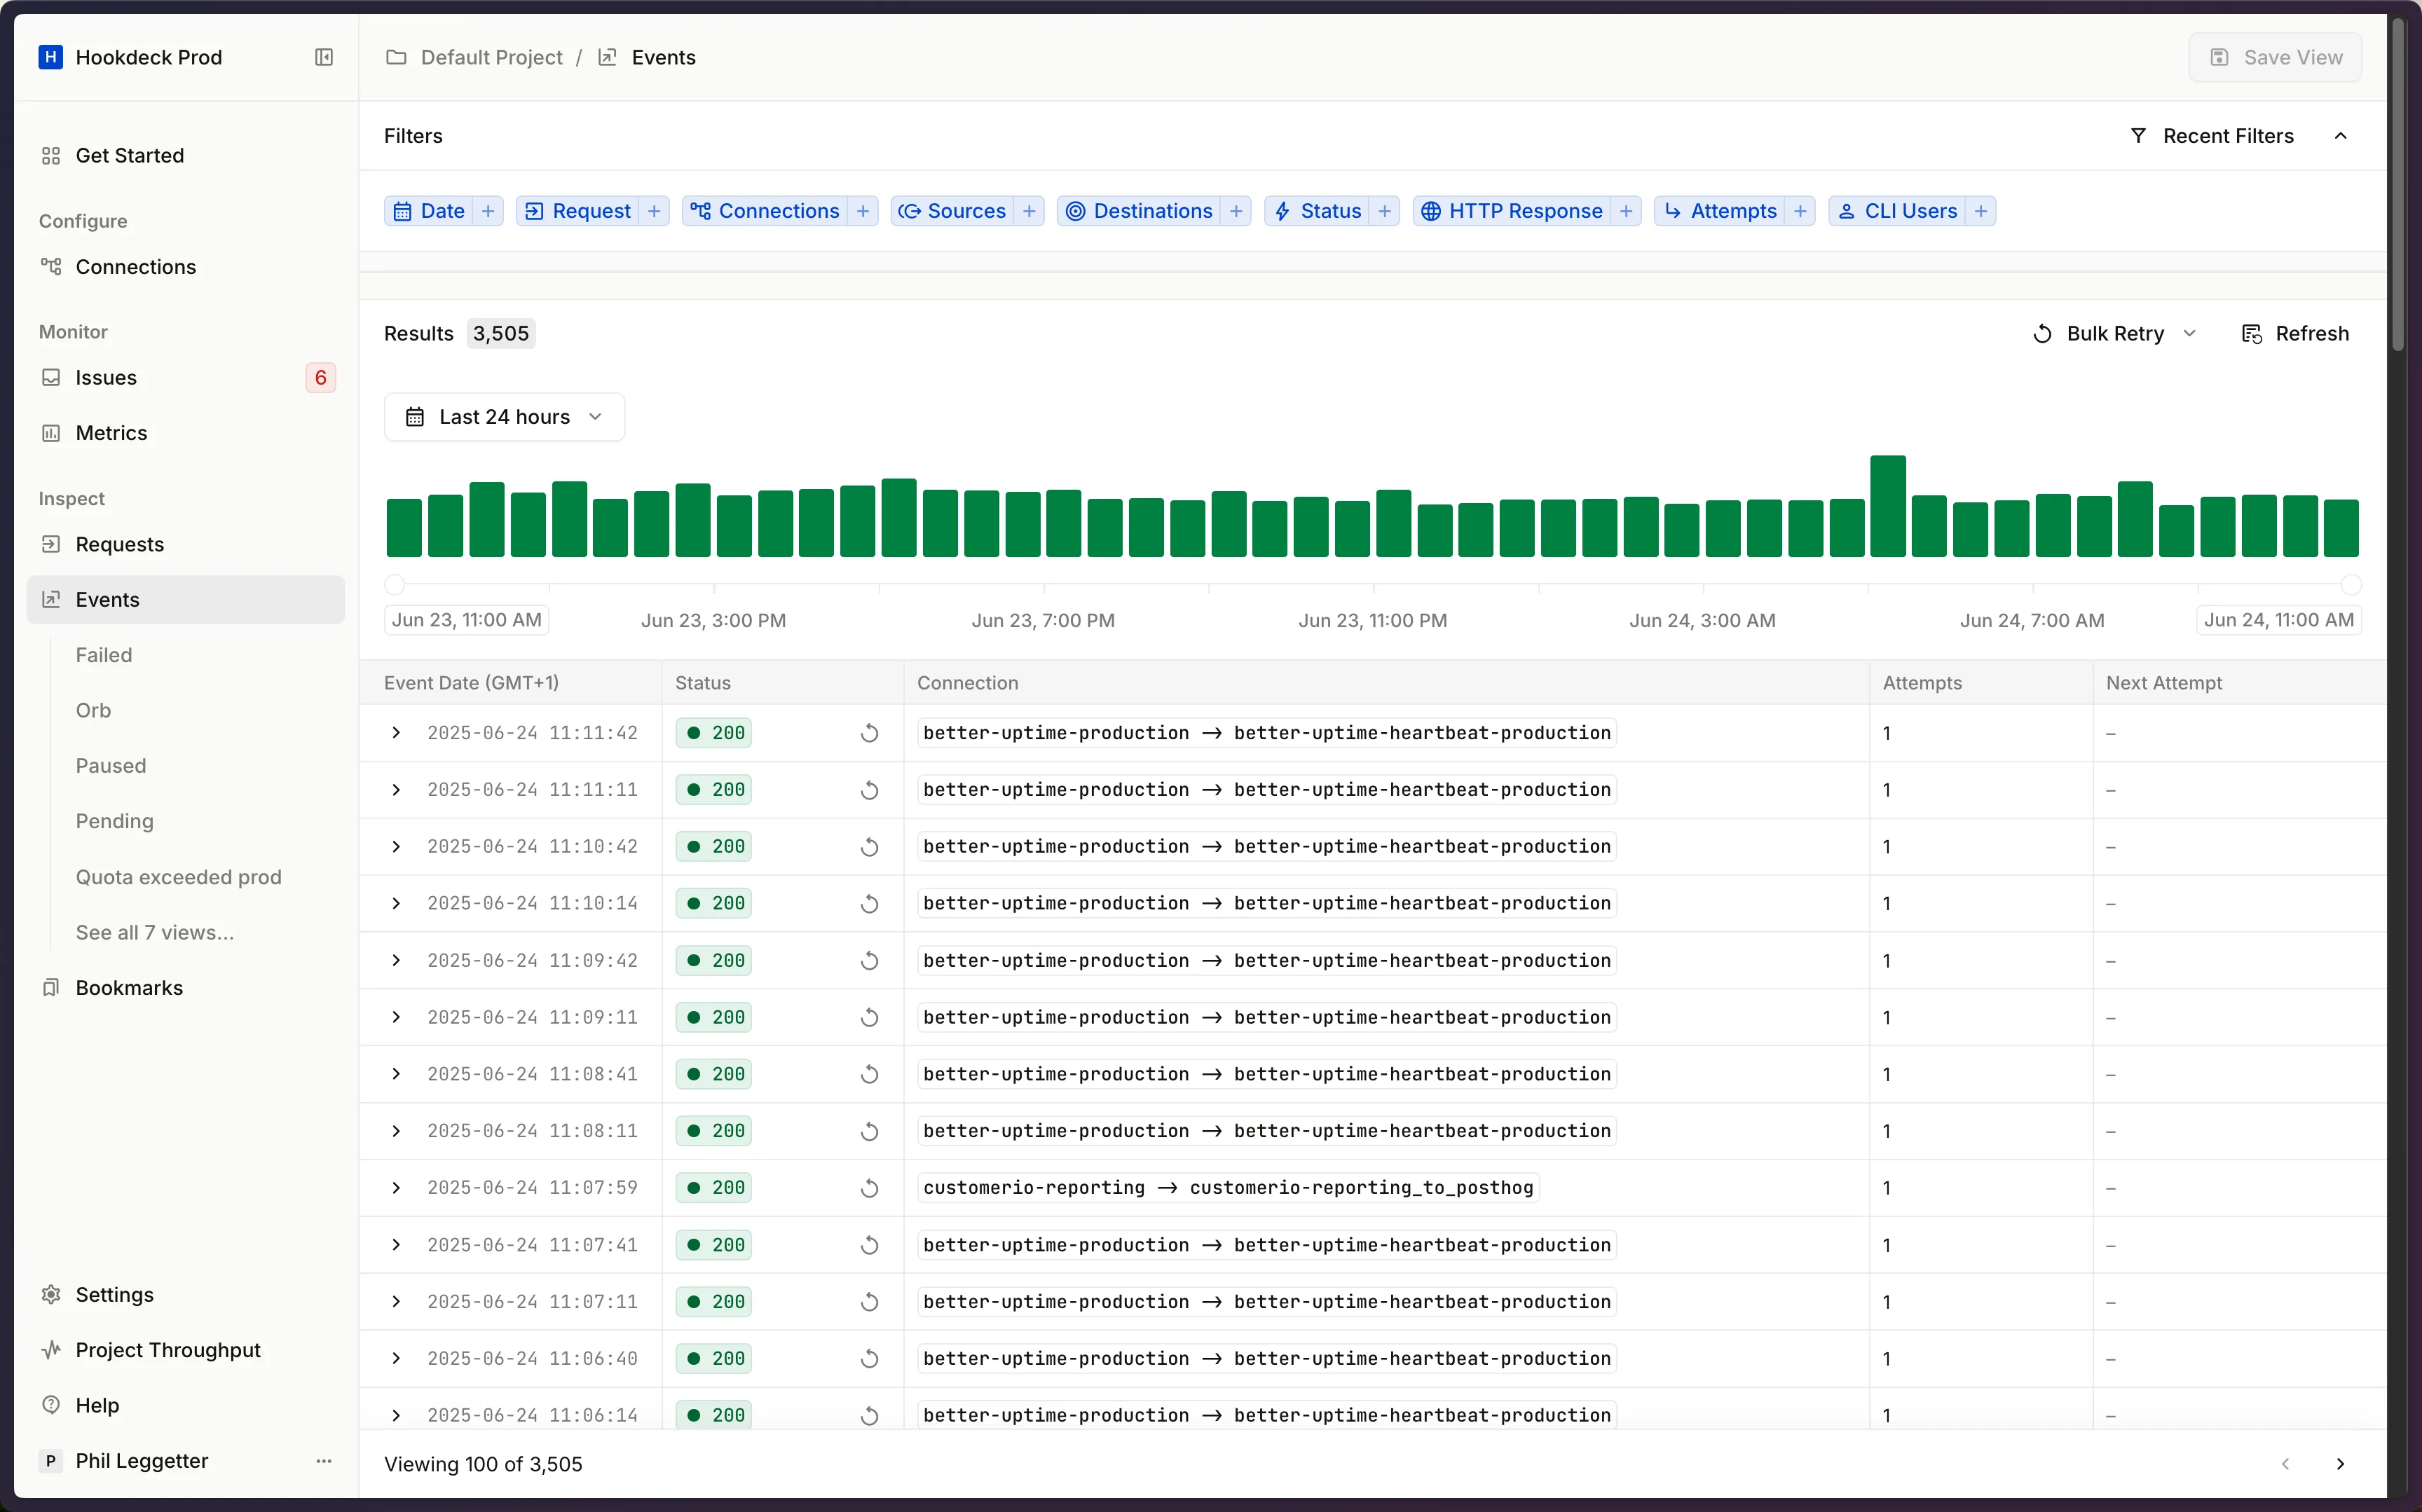This screenshot has height=1512, width=2422.
Task: Go to the next results page arrow
Action: (2340, 1464)
